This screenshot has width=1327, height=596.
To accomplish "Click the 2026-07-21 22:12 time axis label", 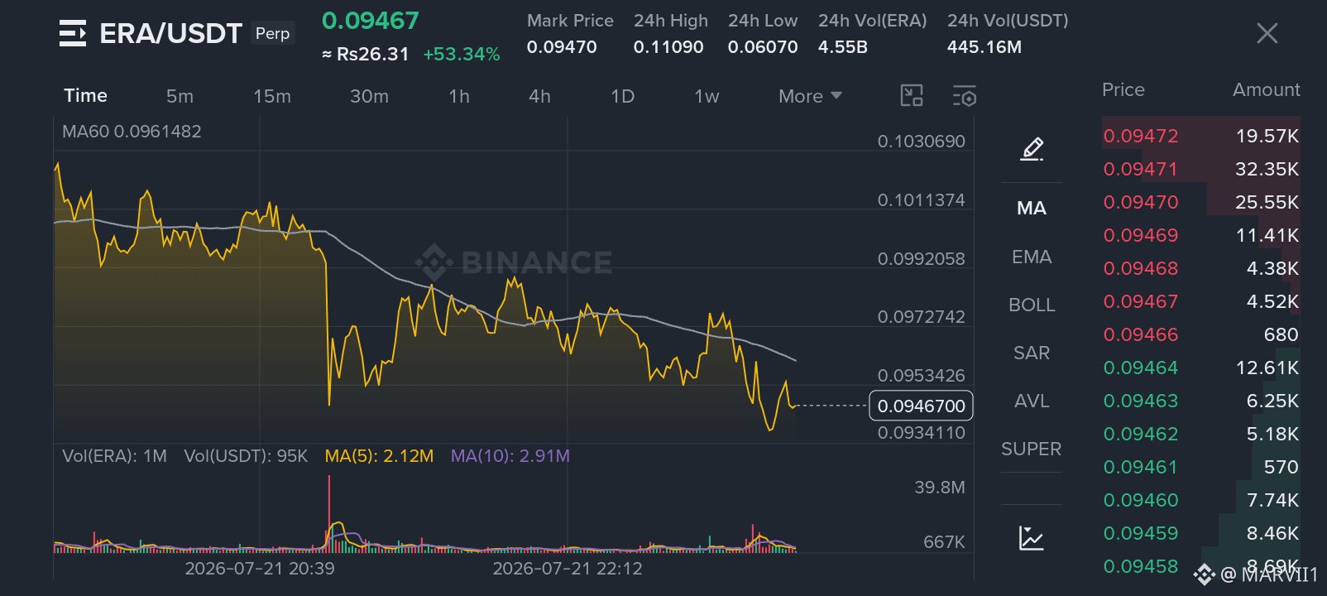I will pyautogui.click(x=568, y=569).
